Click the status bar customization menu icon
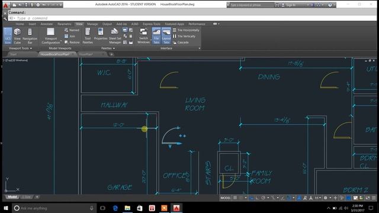This screenshot has width=379, height=213. 374,198
